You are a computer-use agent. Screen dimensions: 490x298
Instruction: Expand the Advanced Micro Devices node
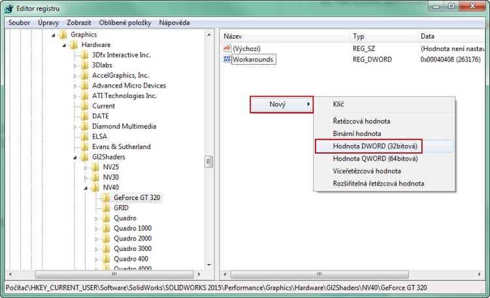coord(75,86)
